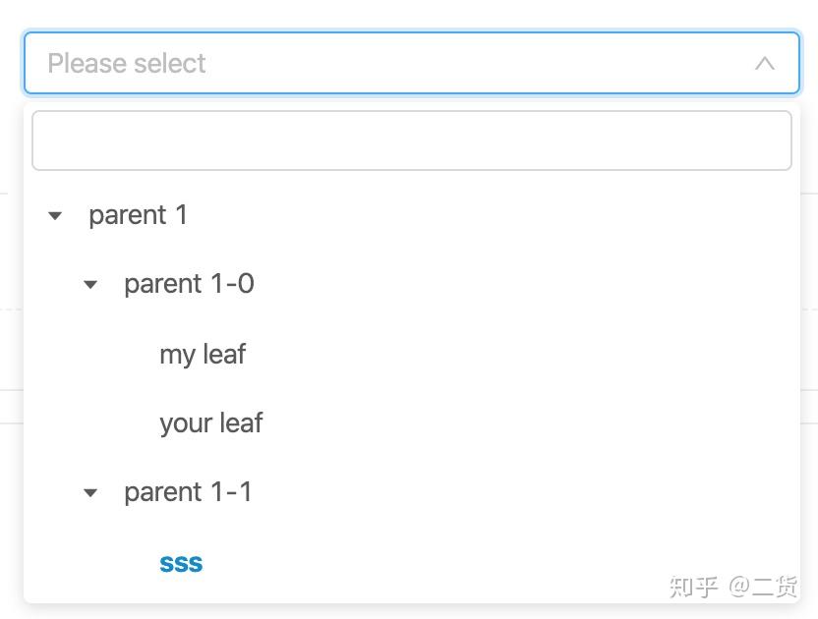Screen dimensions: 818x619
Task: Collapse the parent 1-0 node arrow
Action: coord(90,285)
